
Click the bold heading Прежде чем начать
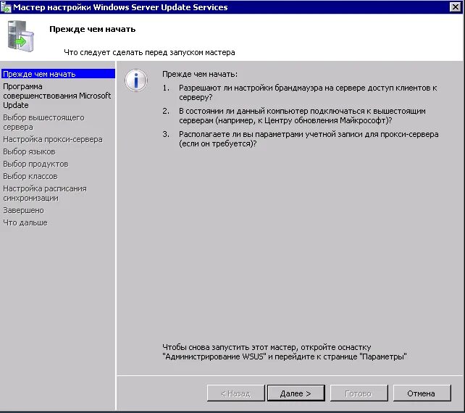[92, 29]
